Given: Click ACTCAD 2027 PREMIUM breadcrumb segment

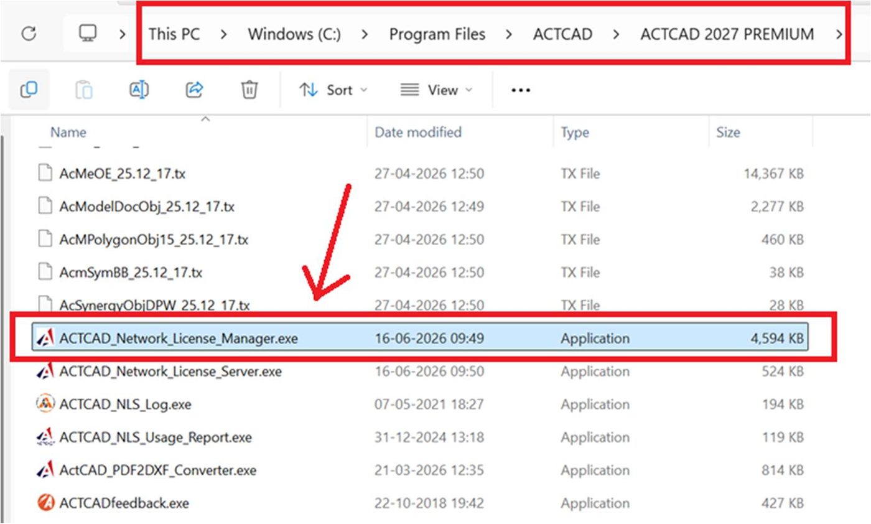Looking at the screenshot, I should (x=727, y=34).
